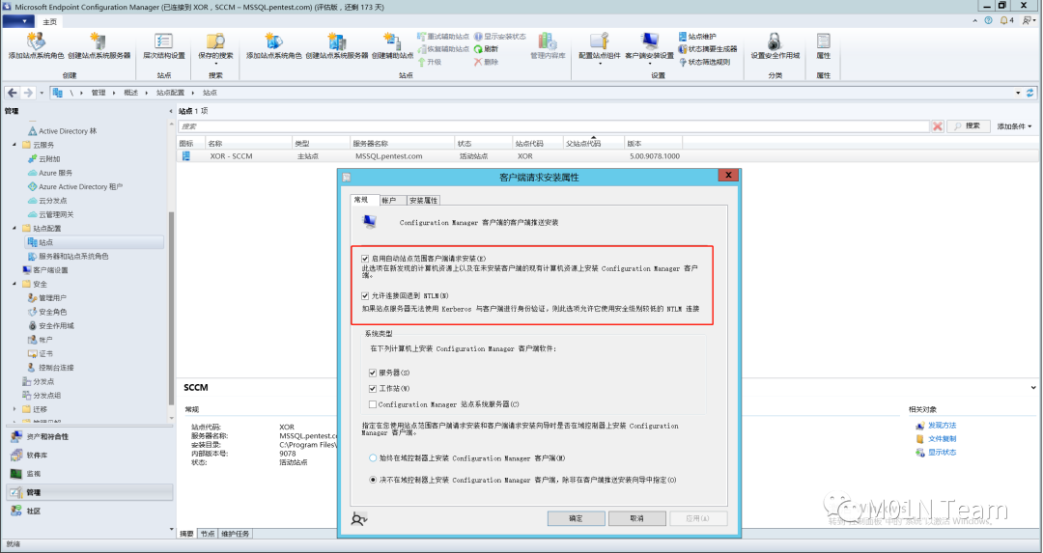Select Azure Active Directory 租户 node

[x=74, y=187]
